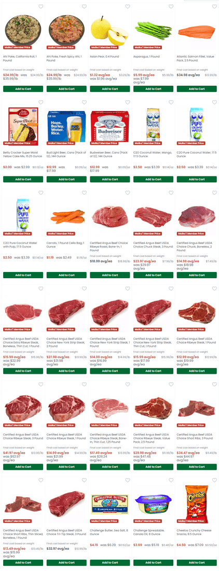Add Cheetos Crunchy Cheese Snacks to cart
This screenshot has width=219, height=571.
[197, 563]
